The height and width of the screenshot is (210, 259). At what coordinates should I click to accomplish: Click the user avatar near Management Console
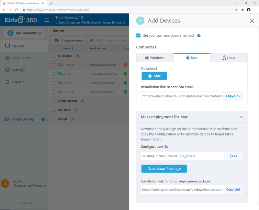click(5, 183)
